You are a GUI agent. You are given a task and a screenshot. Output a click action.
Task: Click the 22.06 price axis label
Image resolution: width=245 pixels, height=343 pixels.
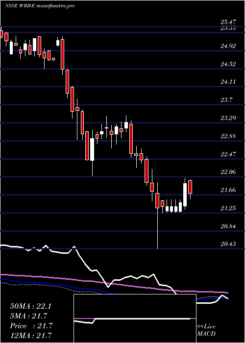(x=228, y=172)
